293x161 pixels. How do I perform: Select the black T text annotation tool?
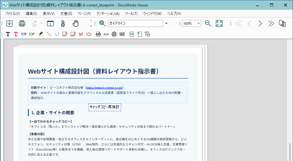click(8, 34)
